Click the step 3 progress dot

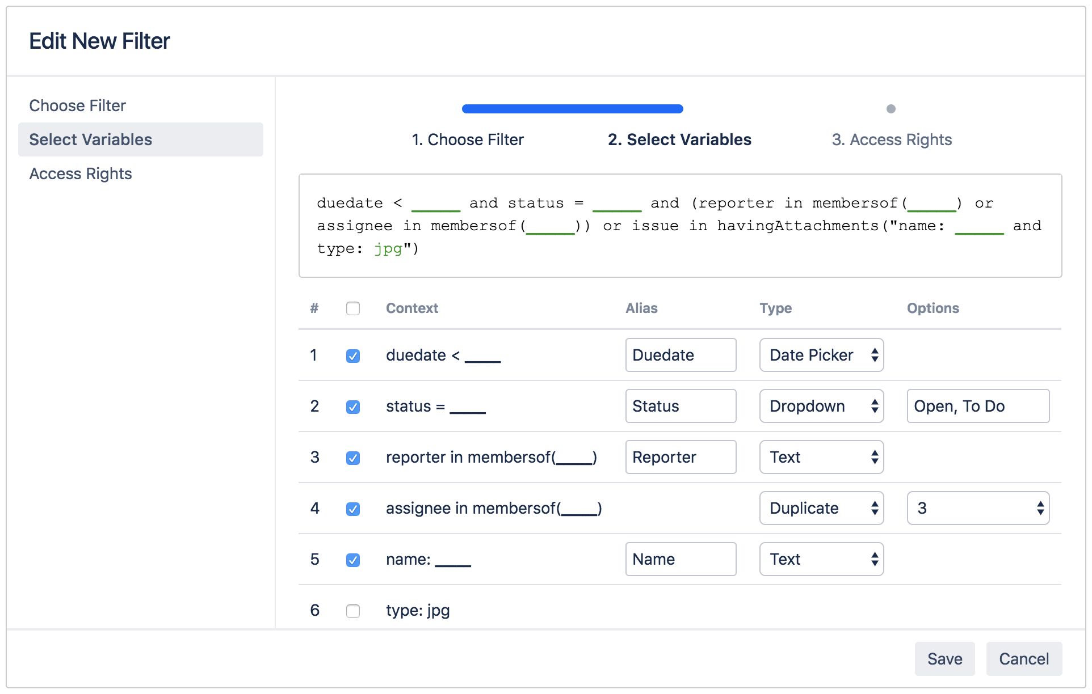click(x=891, y=109)
